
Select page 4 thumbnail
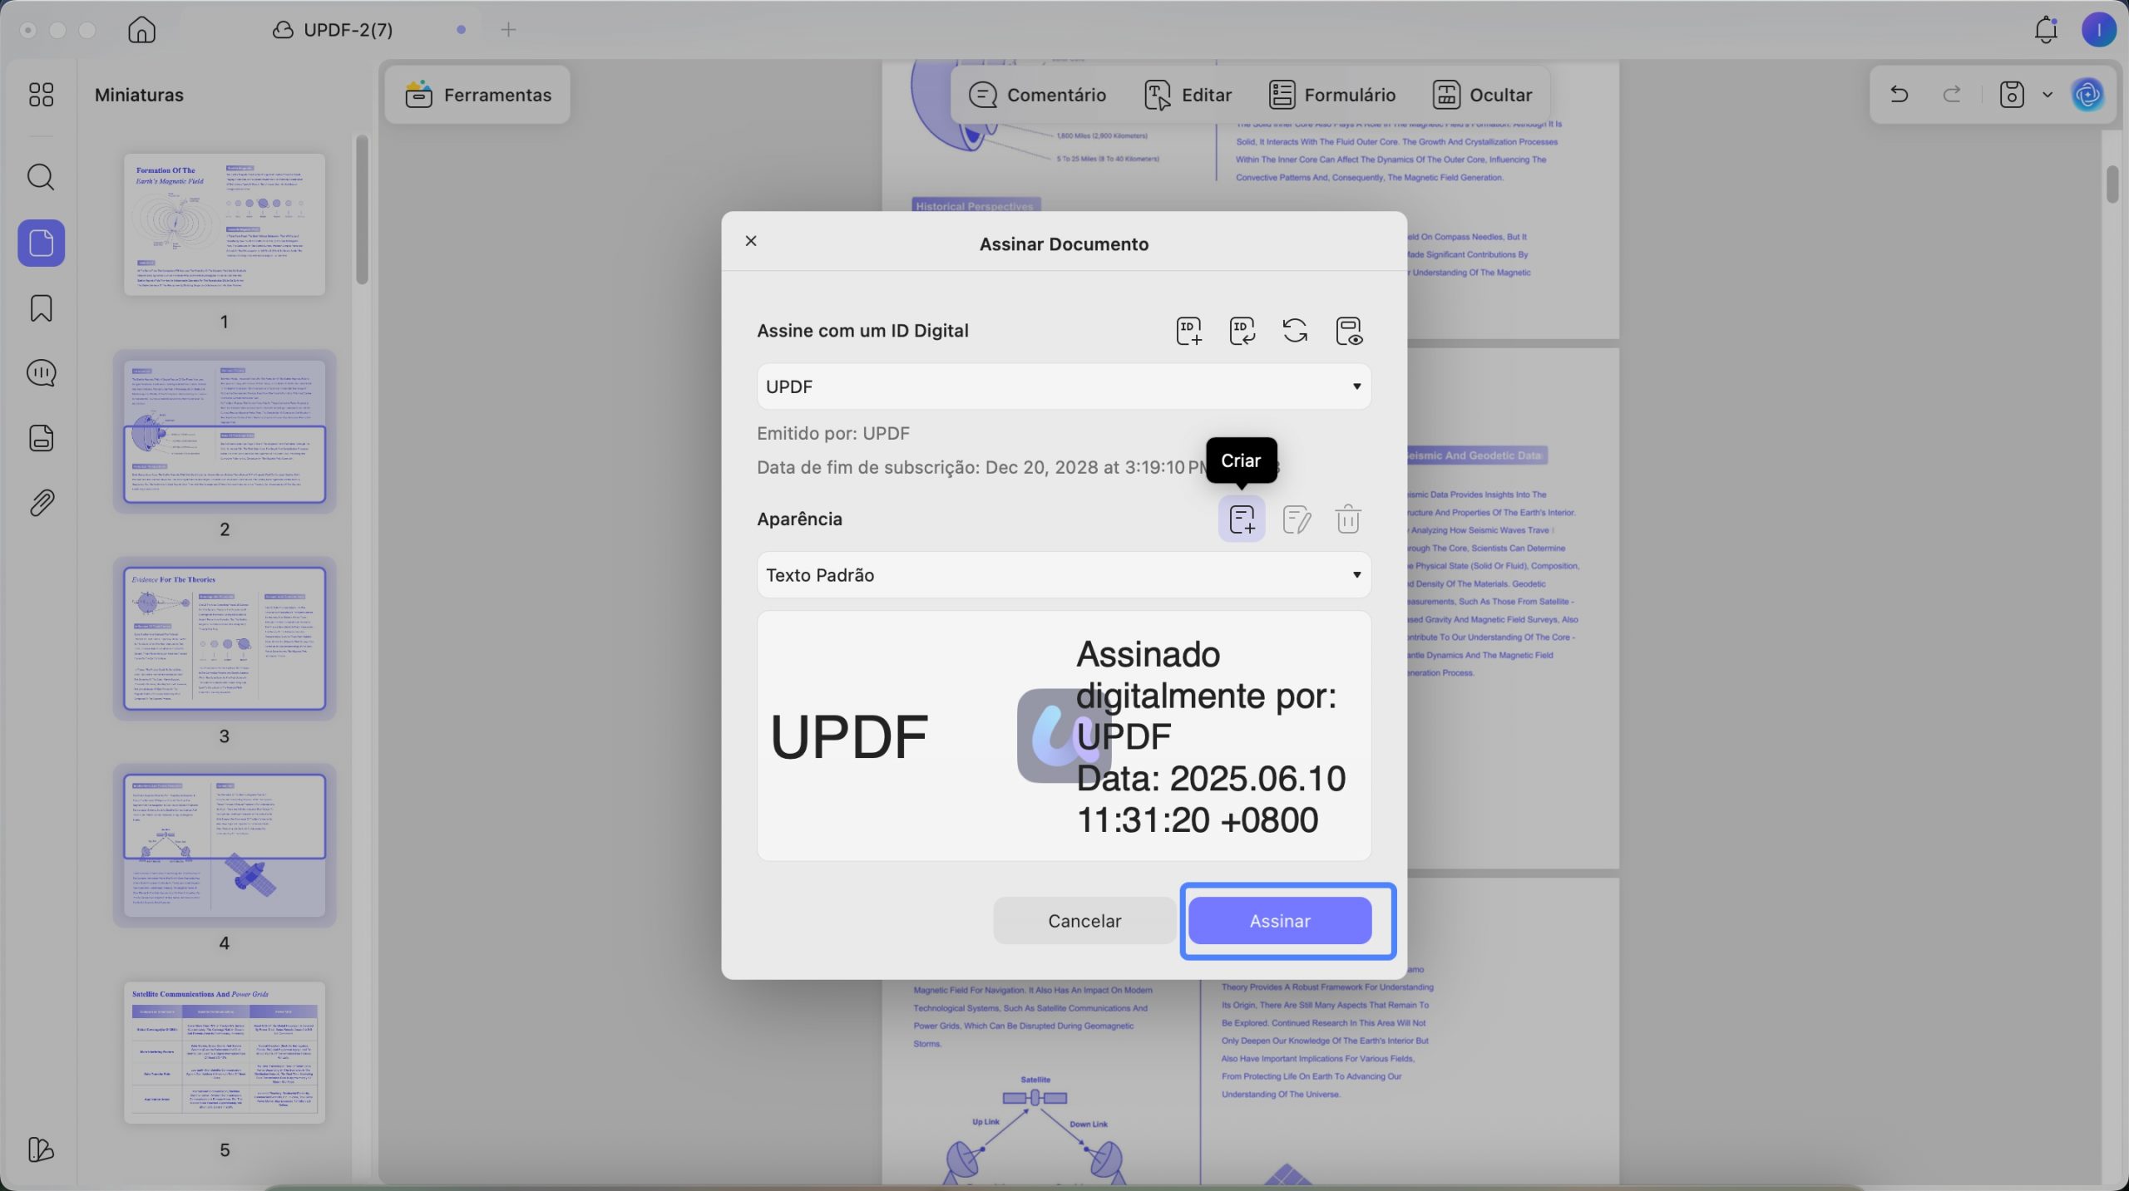pyautogui.click(x=225, y=845)
